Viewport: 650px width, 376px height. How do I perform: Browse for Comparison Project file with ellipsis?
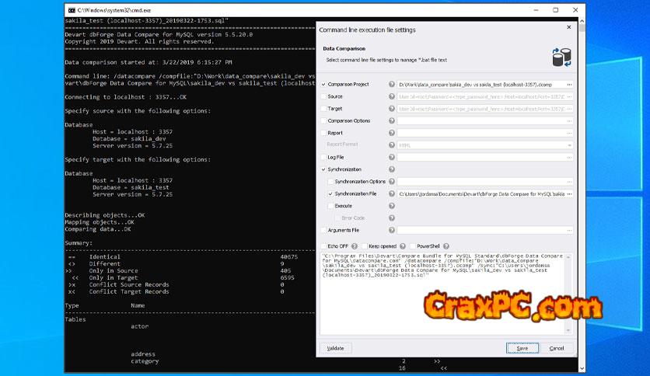coord(569,84)
